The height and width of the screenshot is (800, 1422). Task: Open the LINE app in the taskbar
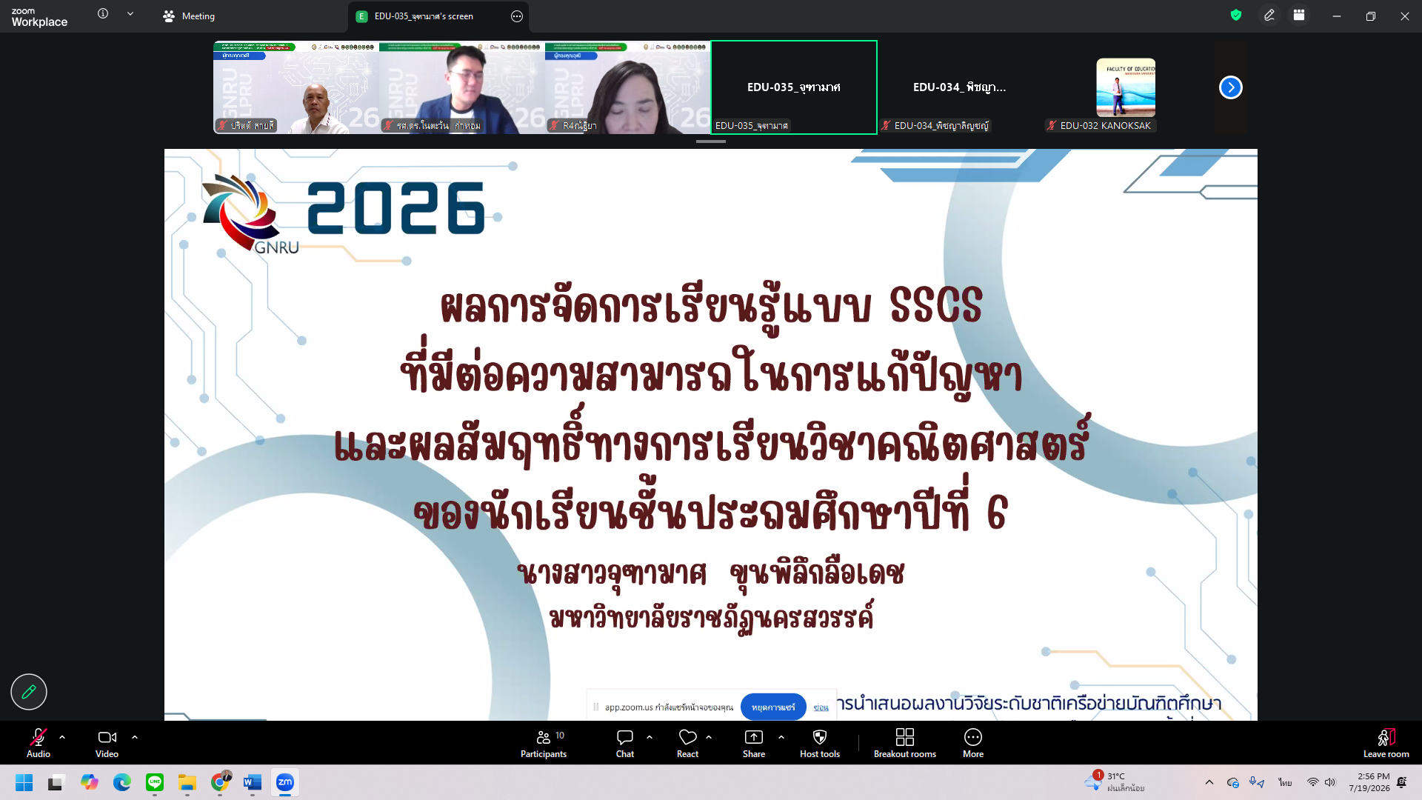coord(154,782)
